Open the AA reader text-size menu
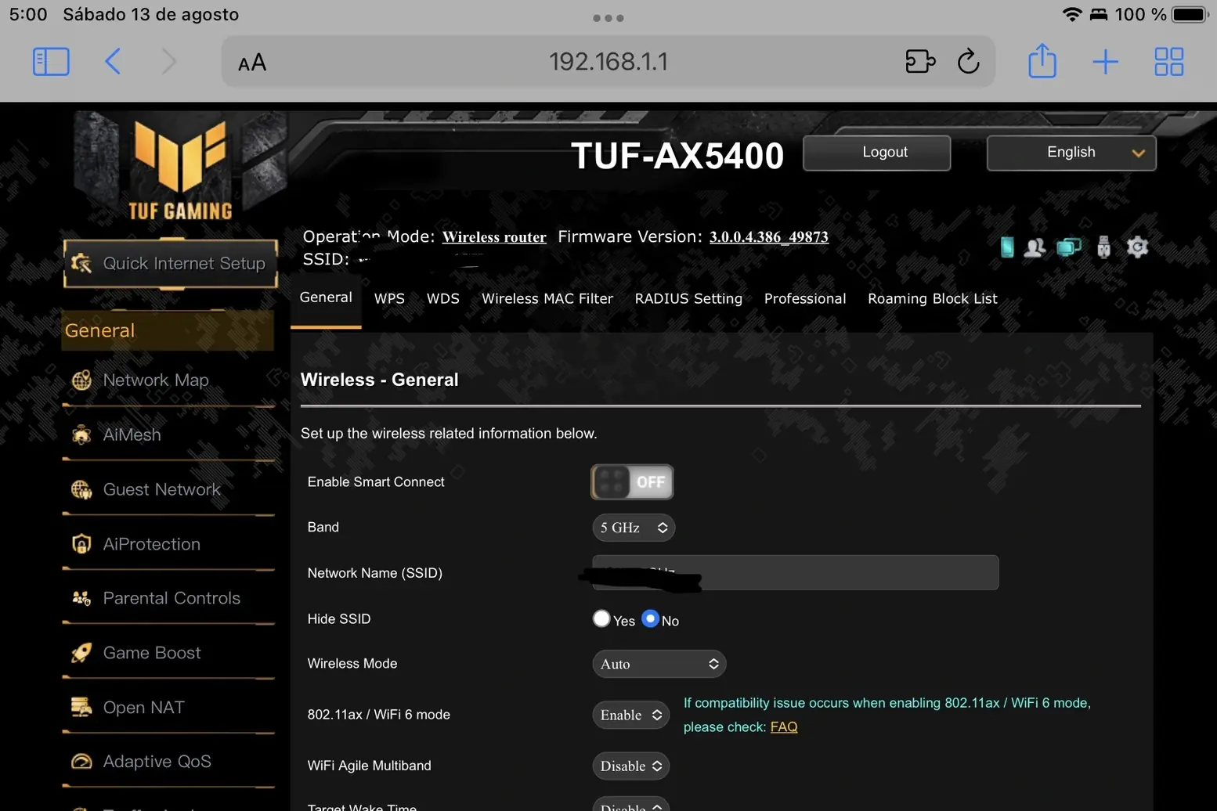 tap(252, 63)
